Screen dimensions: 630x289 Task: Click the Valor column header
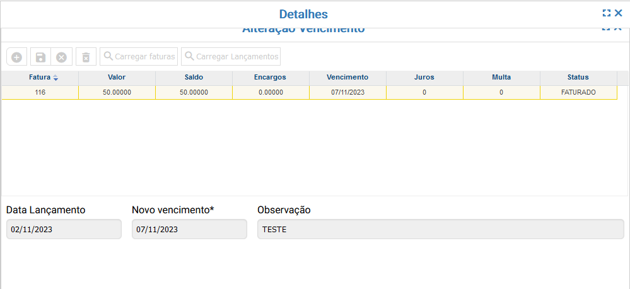coord(117,77)
